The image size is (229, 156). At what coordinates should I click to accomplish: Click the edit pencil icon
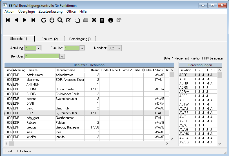(68, 20)
